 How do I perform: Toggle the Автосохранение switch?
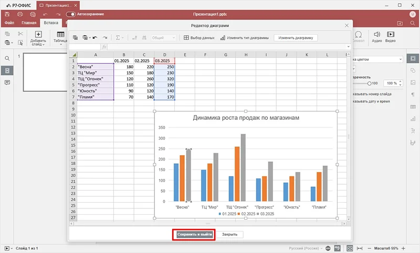click(71, 14)
